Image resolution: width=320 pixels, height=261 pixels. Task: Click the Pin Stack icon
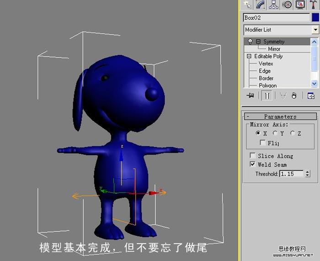pyautogui.click(x=250, y=95)
